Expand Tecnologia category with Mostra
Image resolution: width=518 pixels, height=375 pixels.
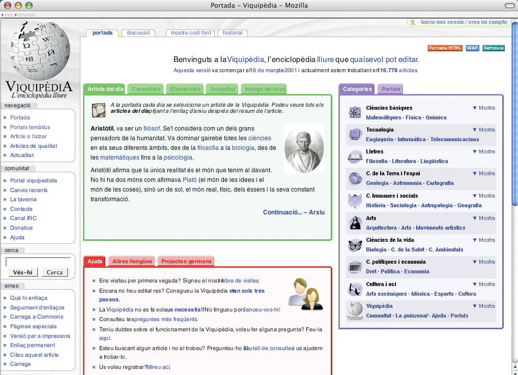(483, 130)
